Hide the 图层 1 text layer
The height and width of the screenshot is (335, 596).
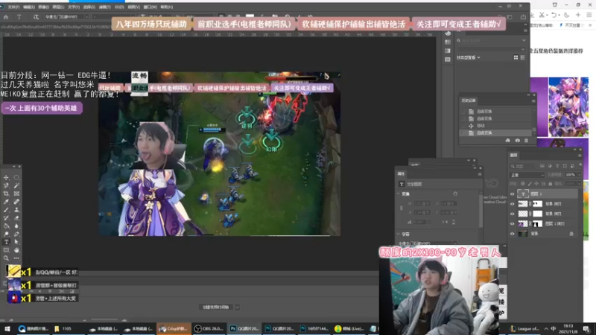coord(512,194)
